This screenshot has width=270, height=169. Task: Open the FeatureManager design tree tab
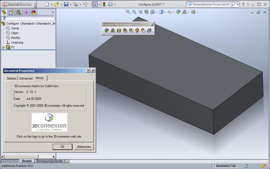click(4, 12)
